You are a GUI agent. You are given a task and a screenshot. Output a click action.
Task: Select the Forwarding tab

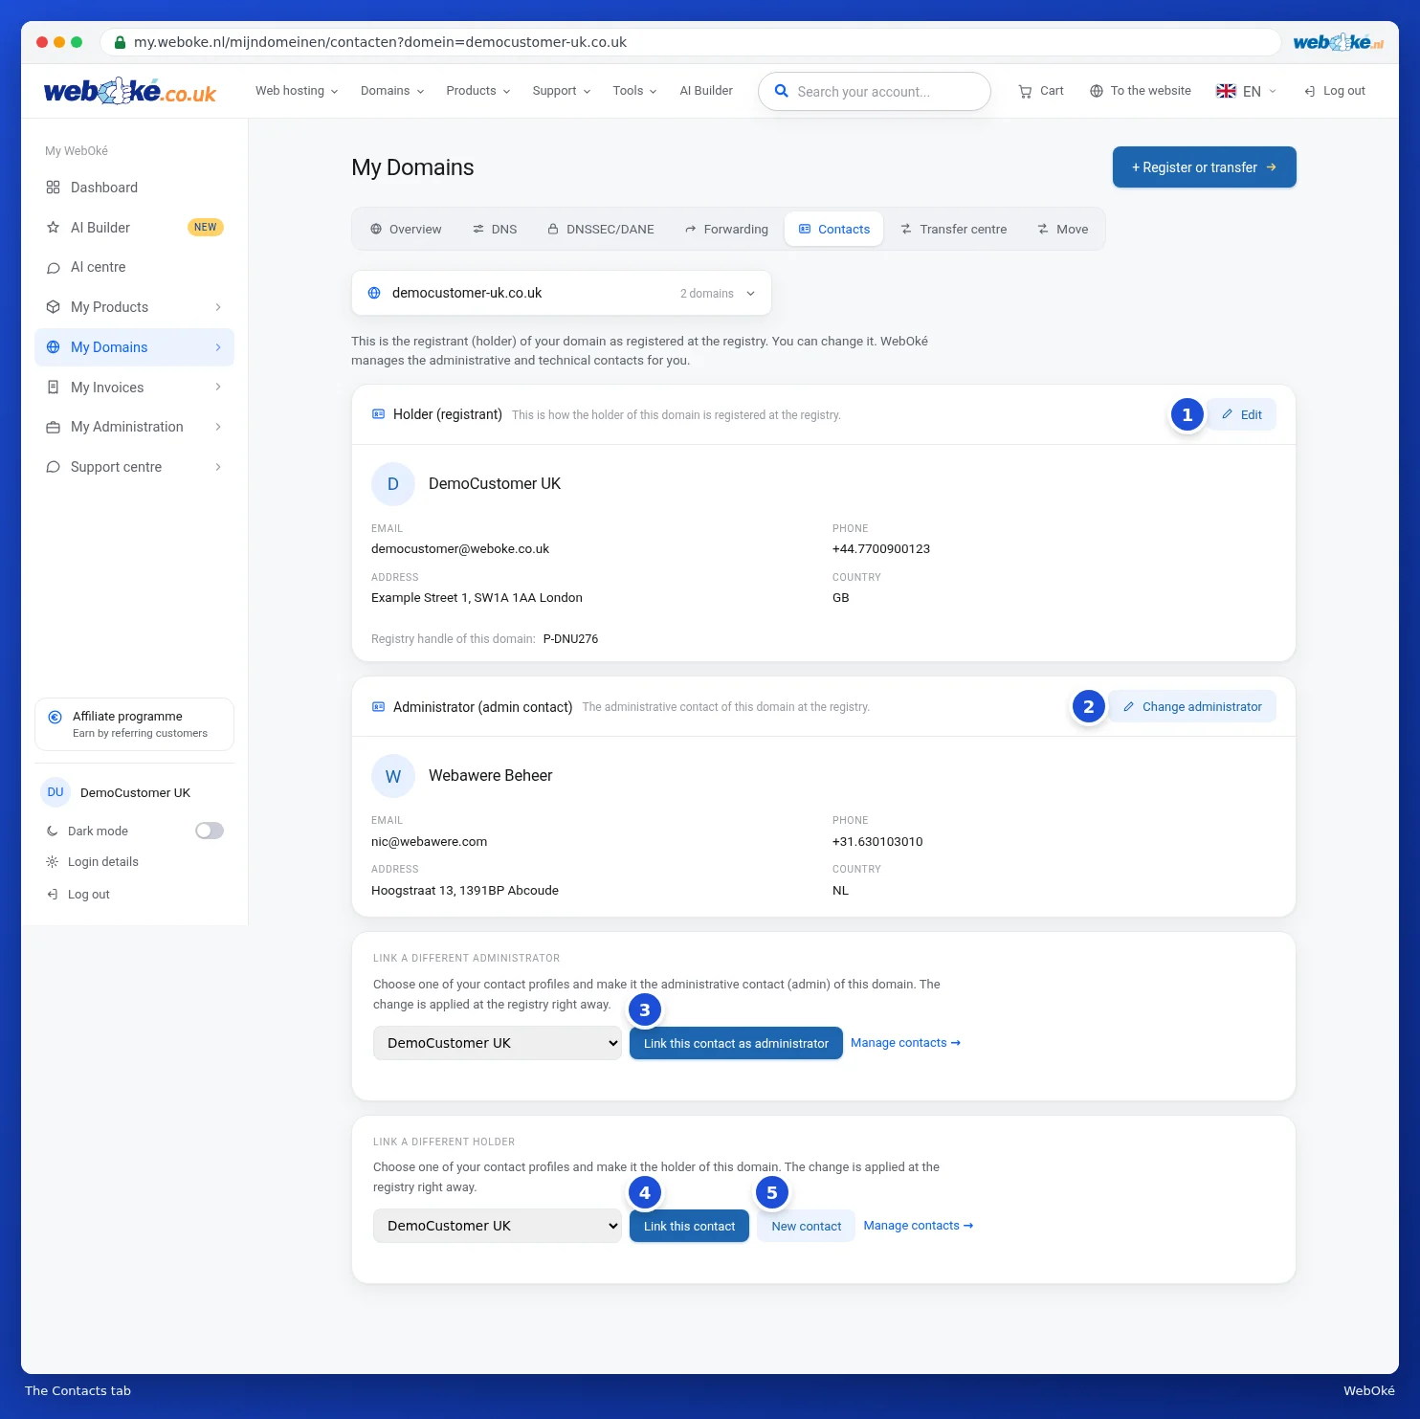[x=726, y=230]
